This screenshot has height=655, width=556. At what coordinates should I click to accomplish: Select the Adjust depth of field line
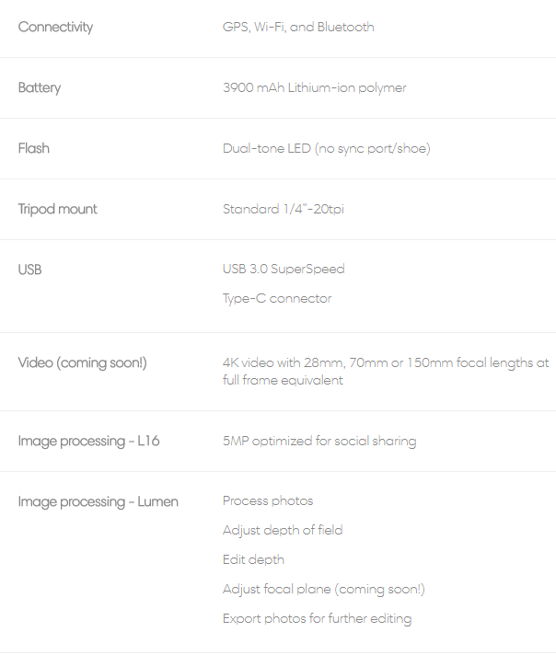[283, 530]
